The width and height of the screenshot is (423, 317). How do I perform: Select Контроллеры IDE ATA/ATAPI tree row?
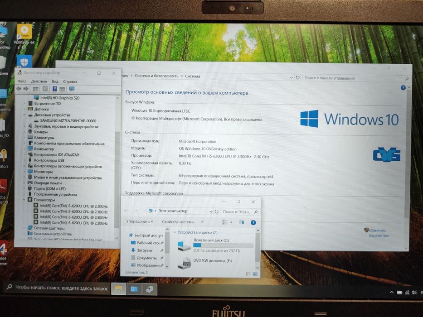57,155
